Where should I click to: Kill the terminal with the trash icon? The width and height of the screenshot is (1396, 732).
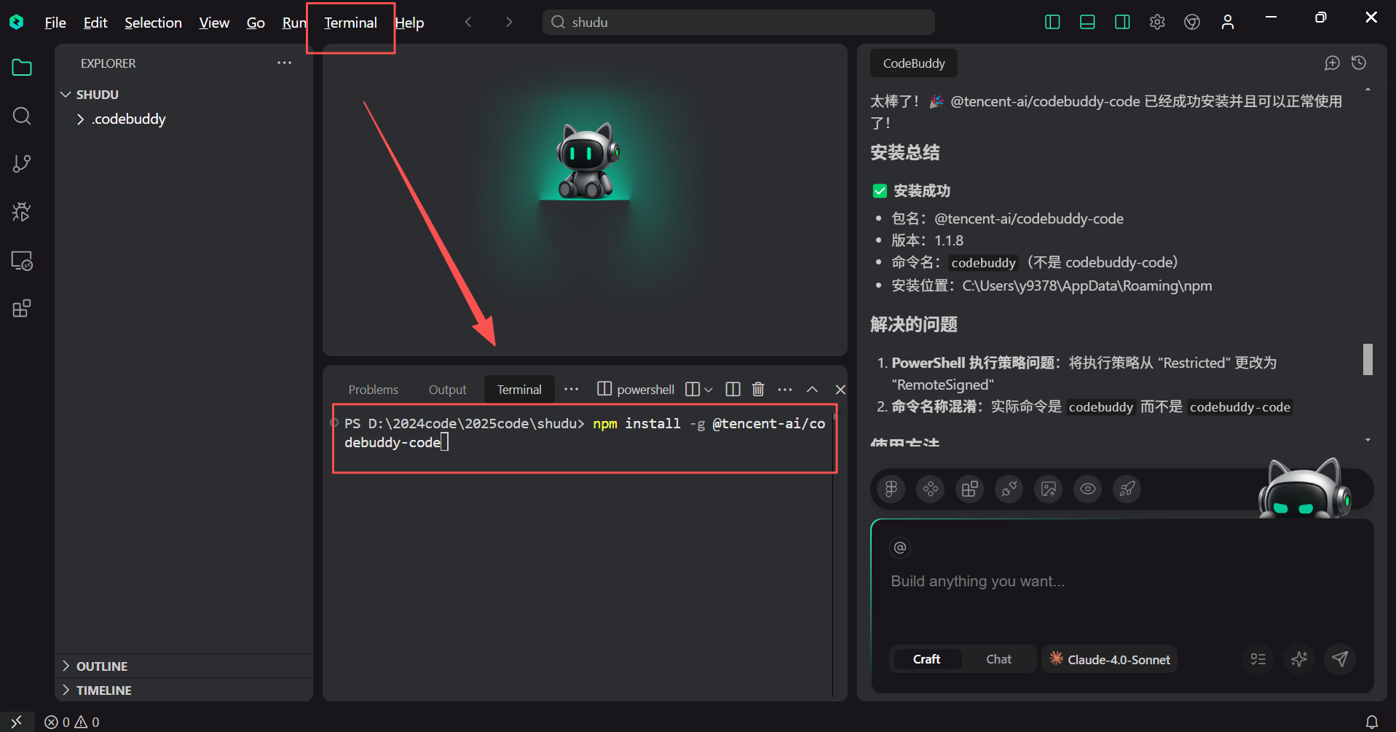click(x=758, y=390)
